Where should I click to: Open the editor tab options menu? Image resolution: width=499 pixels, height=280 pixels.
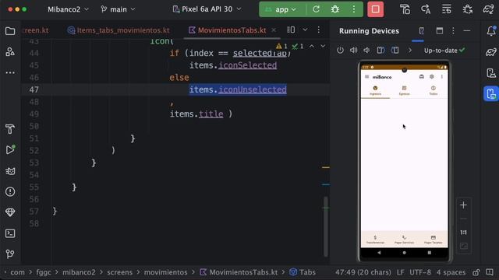(x=319, y=30)
